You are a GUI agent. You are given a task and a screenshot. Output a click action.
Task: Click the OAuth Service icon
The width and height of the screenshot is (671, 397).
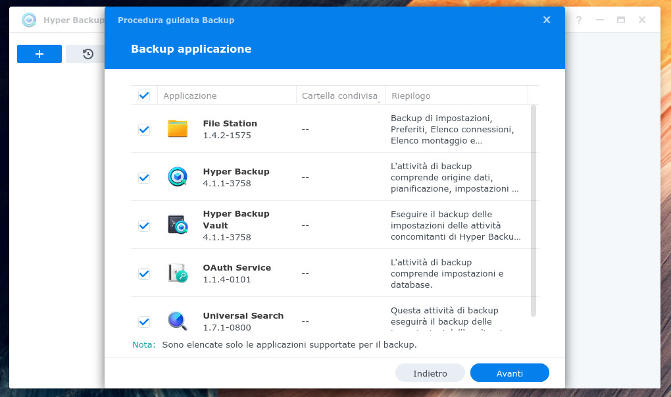click(x=178, y=273)
